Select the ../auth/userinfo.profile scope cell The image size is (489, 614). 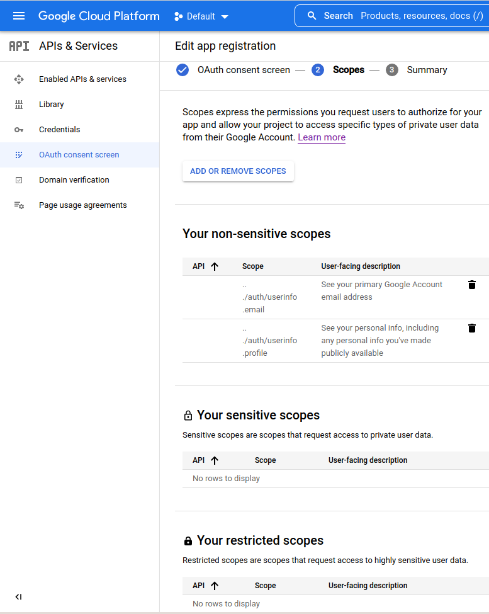[269, 341]
